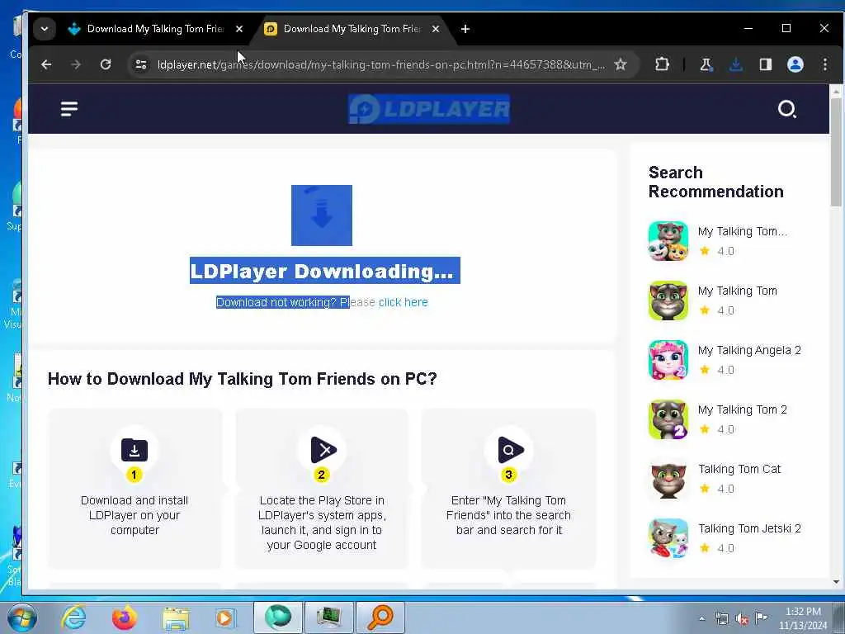Image resolution: width=845 pixels, height=634 pixels.
Task: Open the browser extensions puzzle icon
Action: point(662,64)
